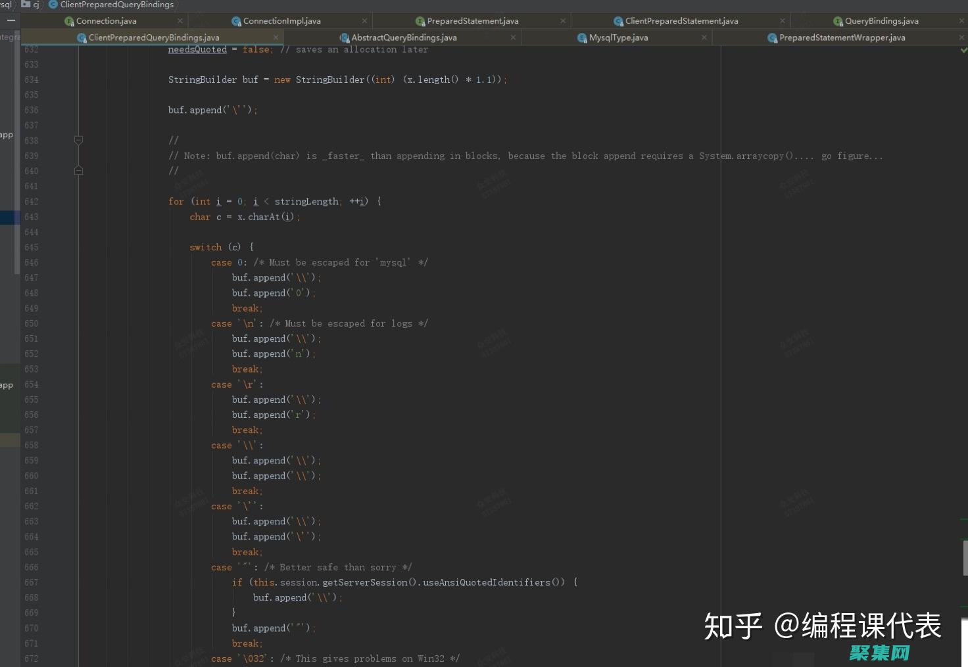Switch to the AbstractQueryBindings.java tab
The width and height of the screenshot is (968, 667).
click(404, 37)
